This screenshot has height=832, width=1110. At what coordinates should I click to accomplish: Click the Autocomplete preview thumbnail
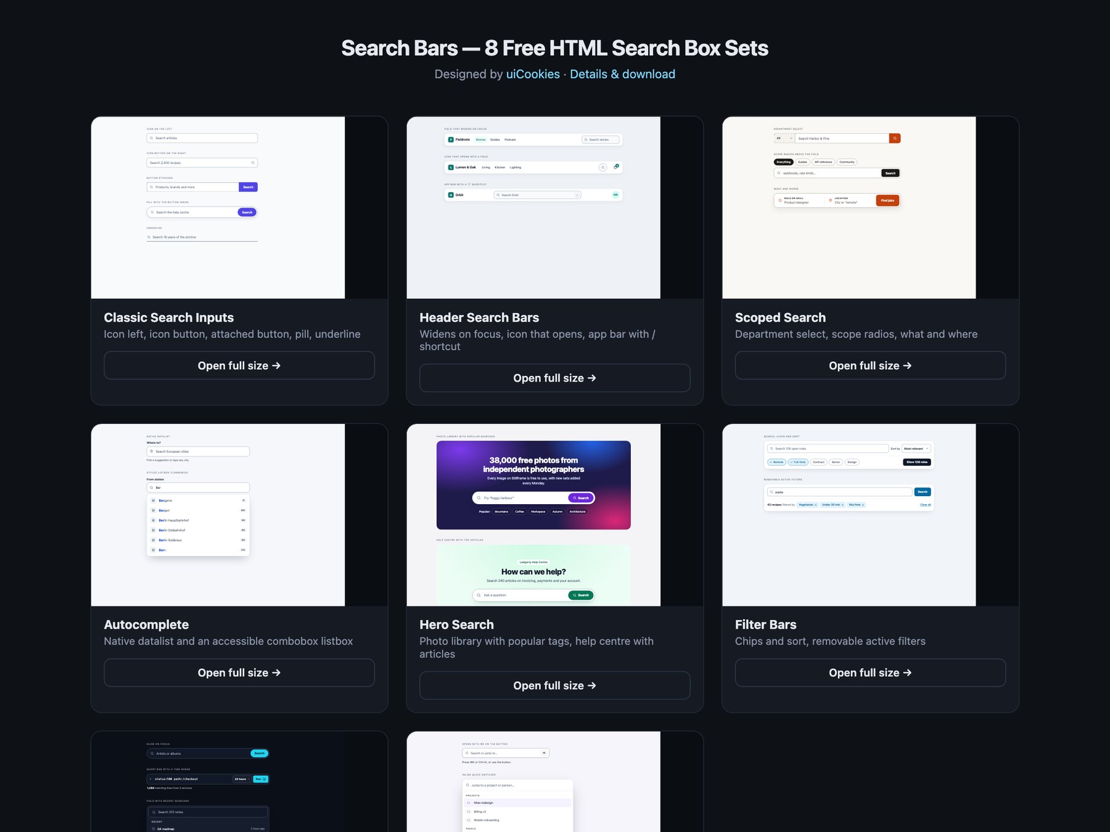coord(239,515)
